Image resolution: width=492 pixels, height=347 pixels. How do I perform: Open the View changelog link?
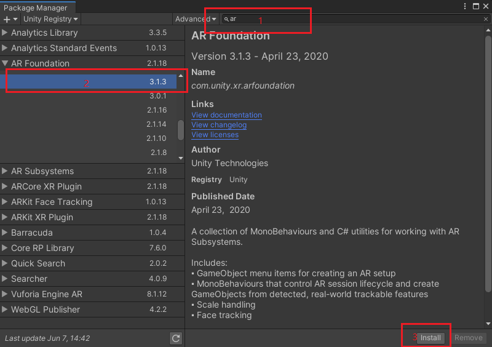coord(219,125)
